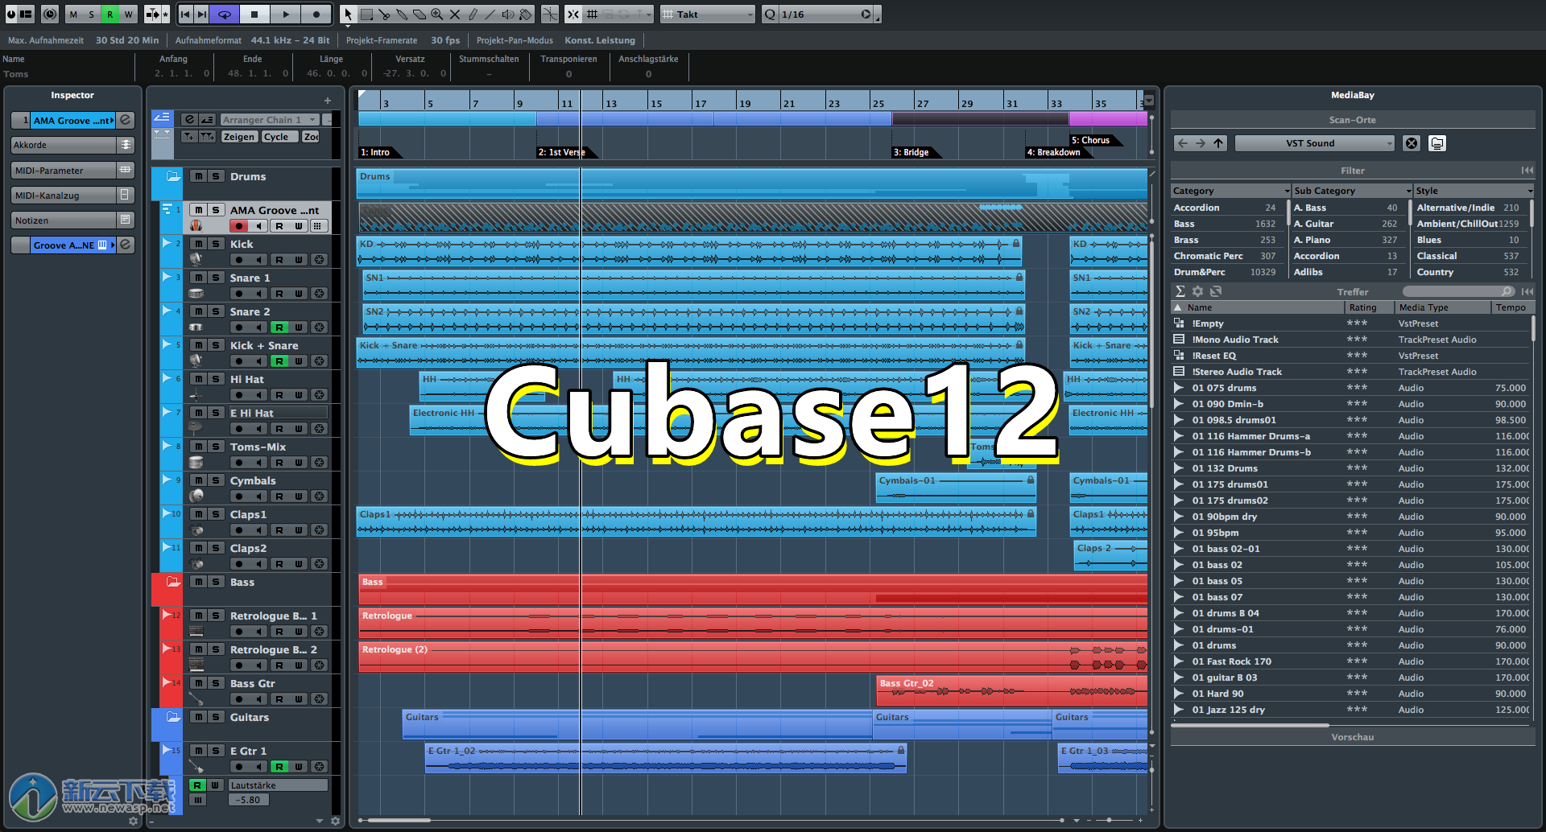This screenshot has height=832, width=1546.
Task: Mute the Kick track
Action: click(x=199, y=244)
